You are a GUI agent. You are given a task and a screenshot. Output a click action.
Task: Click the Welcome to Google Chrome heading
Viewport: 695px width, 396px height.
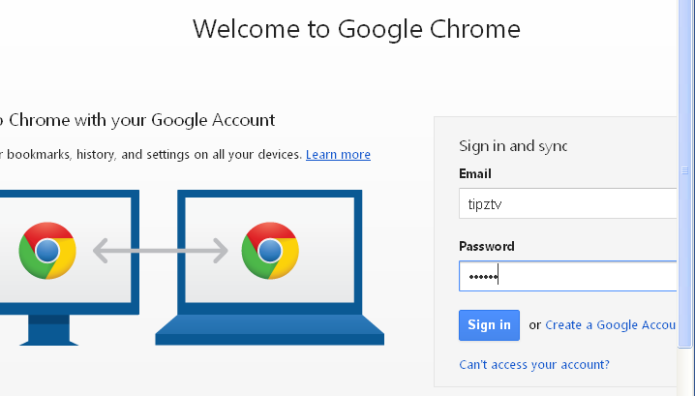pos(356,29)
